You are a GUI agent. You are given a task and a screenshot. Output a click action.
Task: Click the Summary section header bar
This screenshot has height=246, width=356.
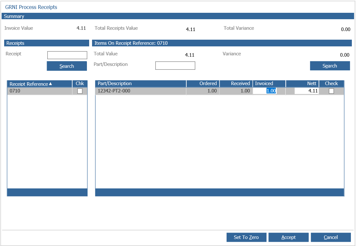tap(178, 16)
